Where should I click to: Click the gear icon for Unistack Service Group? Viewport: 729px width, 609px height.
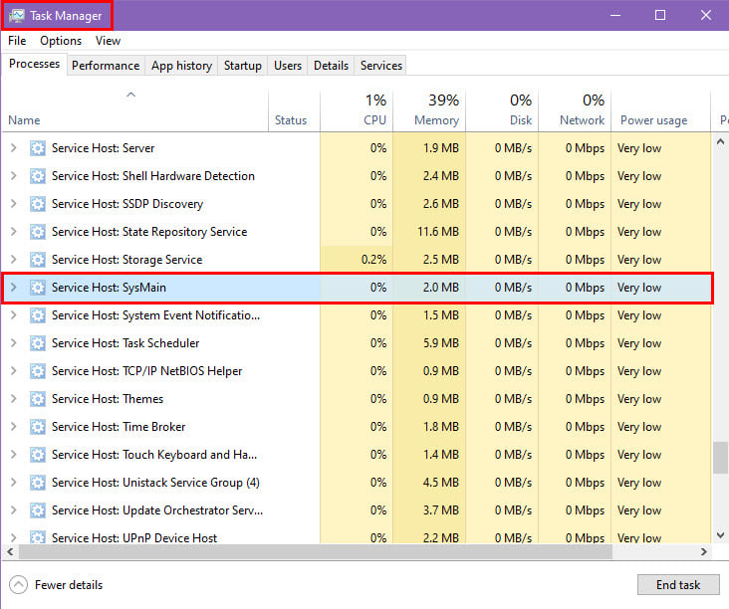pos(38,483)
